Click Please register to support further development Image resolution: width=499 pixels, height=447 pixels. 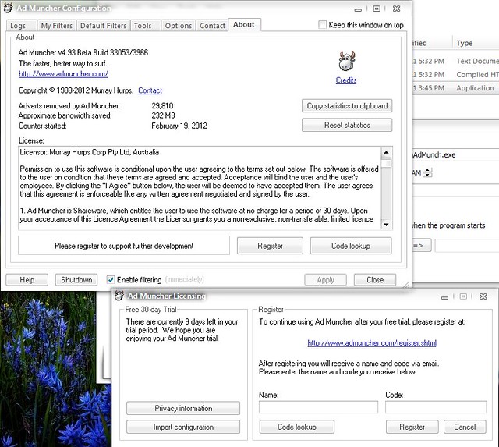124,246
